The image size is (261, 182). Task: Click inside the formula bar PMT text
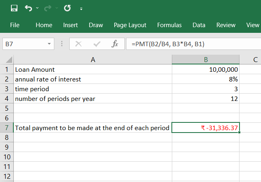click(170, 44)
